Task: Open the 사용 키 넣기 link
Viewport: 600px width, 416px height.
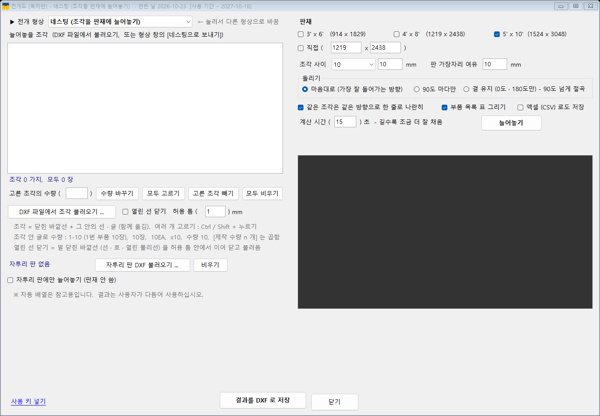Action: click(x=28, y=401)
